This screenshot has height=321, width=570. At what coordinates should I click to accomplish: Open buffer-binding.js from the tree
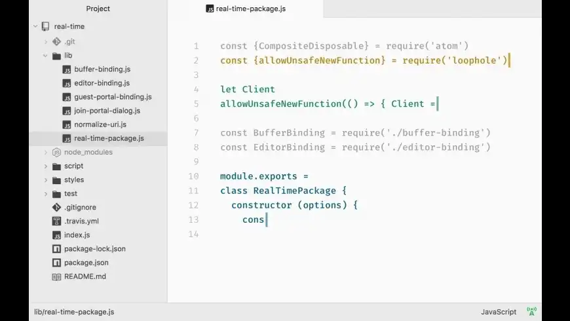(102, 69)
